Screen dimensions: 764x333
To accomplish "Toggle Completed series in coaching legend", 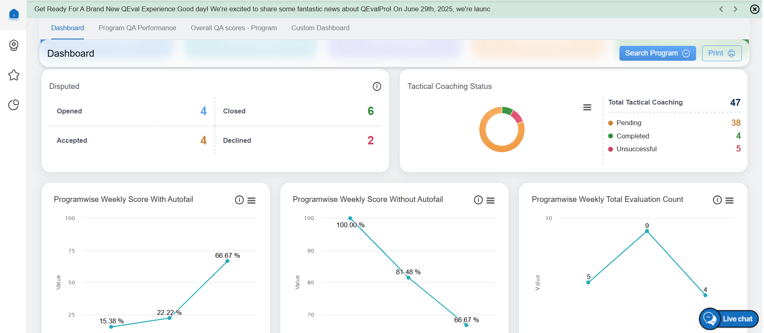I will click(632, 136).
